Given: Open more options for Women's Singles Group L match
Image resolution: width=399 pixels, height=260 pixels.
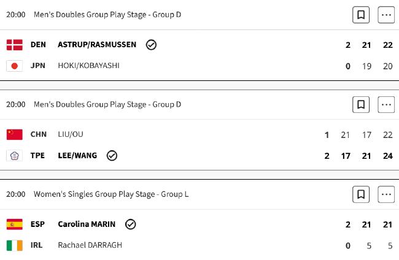Looking at the screenshot, I should click(386, 194).
